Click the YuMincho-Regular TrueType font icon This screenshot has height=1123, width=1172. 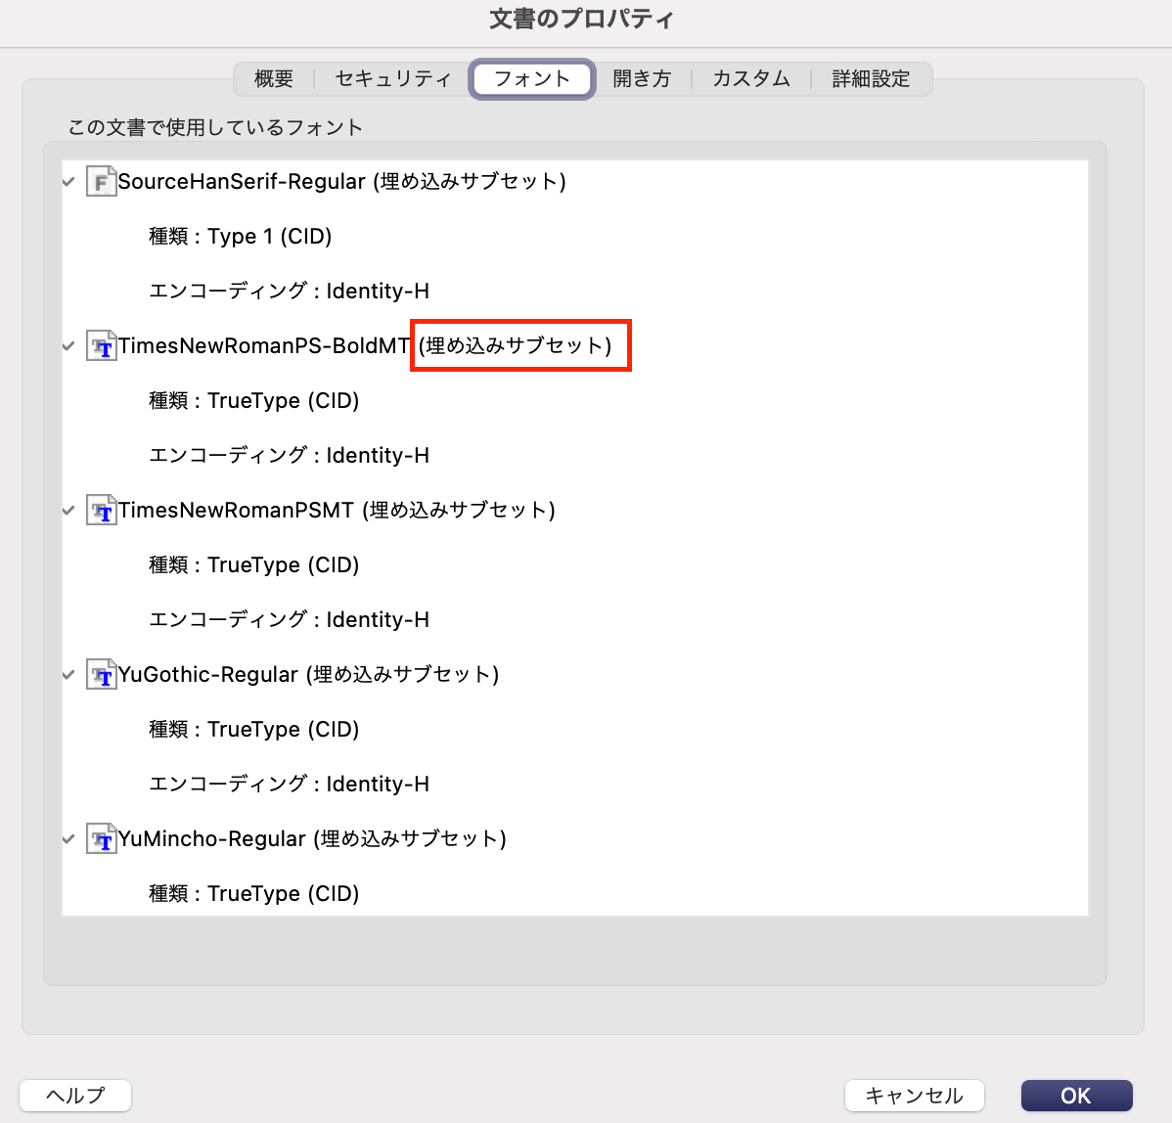tap(101, 839)
